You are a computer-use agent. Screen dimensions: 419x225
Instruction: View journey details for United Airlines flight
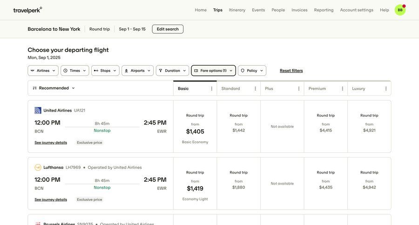pyautogui.click(x=51, y=143)
